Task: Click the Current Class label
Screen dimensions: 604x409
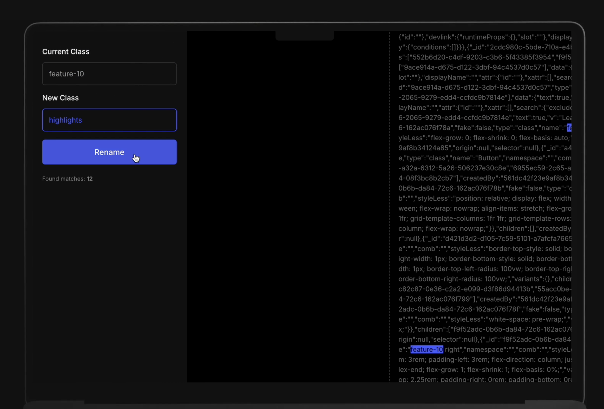Action: point(66,52)
